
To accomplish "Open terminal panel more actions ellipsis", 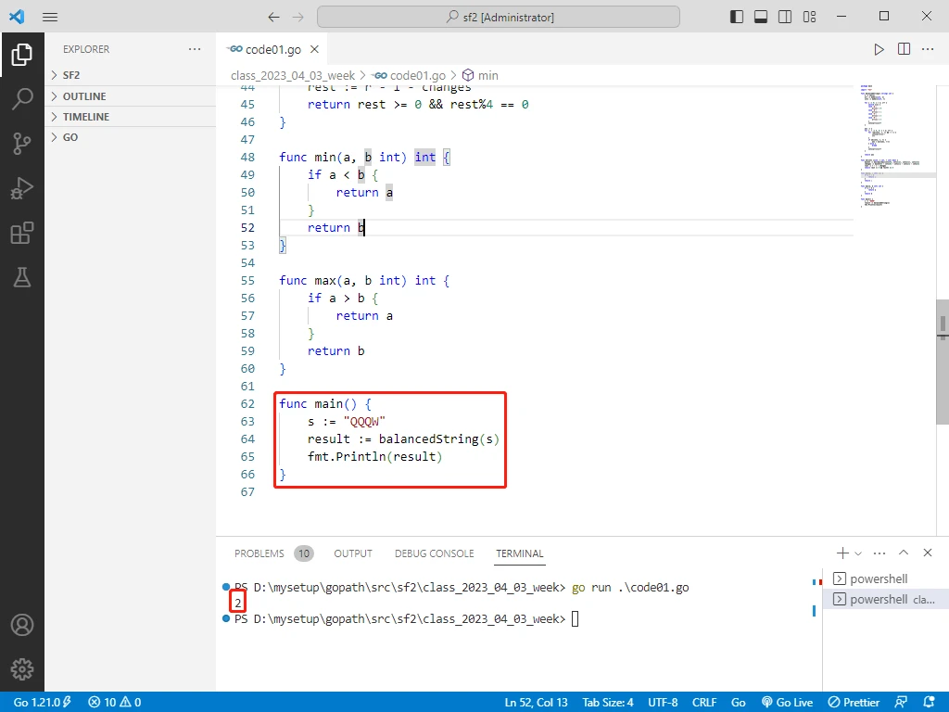I will pyautogui.click(x=879, y=553).
